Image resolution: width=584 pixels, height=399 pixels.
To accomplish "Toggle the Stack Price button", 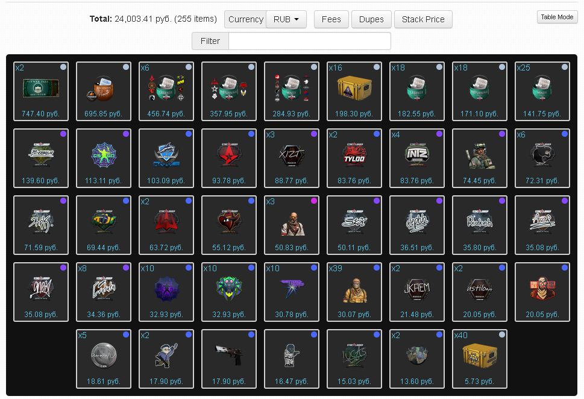I will tap(423, 19).
